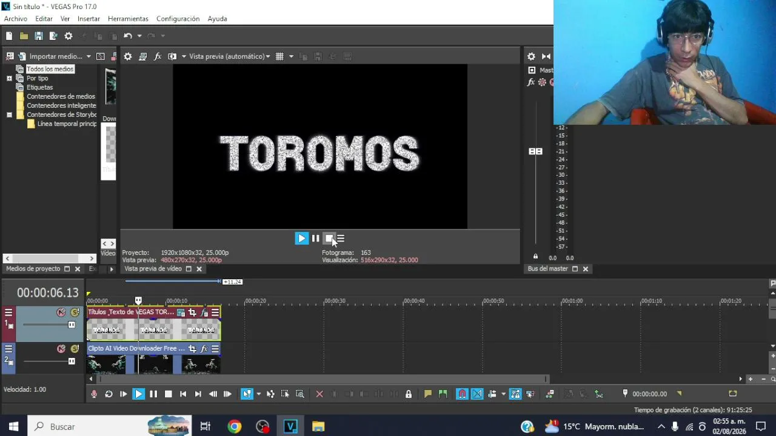Open the Insertar menu
The width and height of the screenshot is (776, 436).
coord(89,19)
